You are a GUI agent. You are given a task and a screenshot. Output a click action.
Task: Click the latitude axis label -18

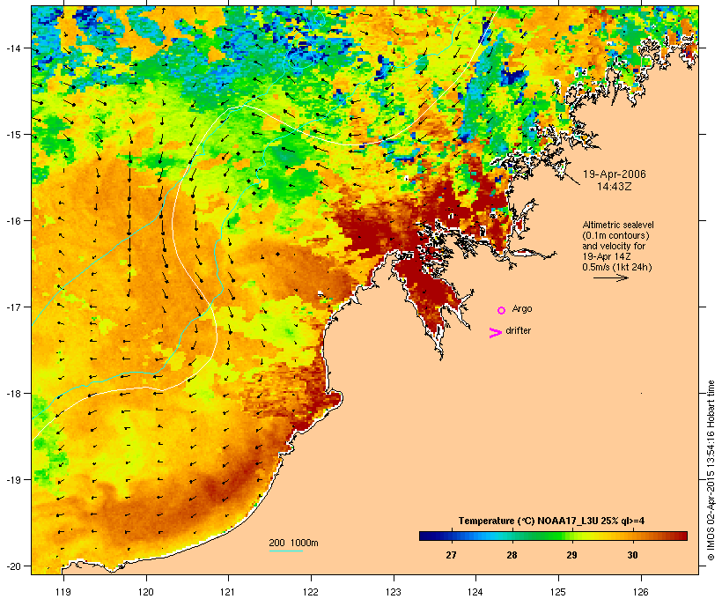[x=12, y=394]
